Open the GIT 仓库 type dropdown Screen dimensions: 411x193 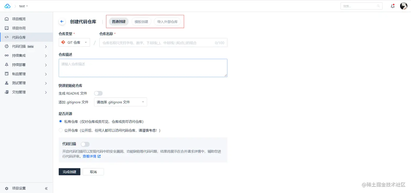(74, 42)
